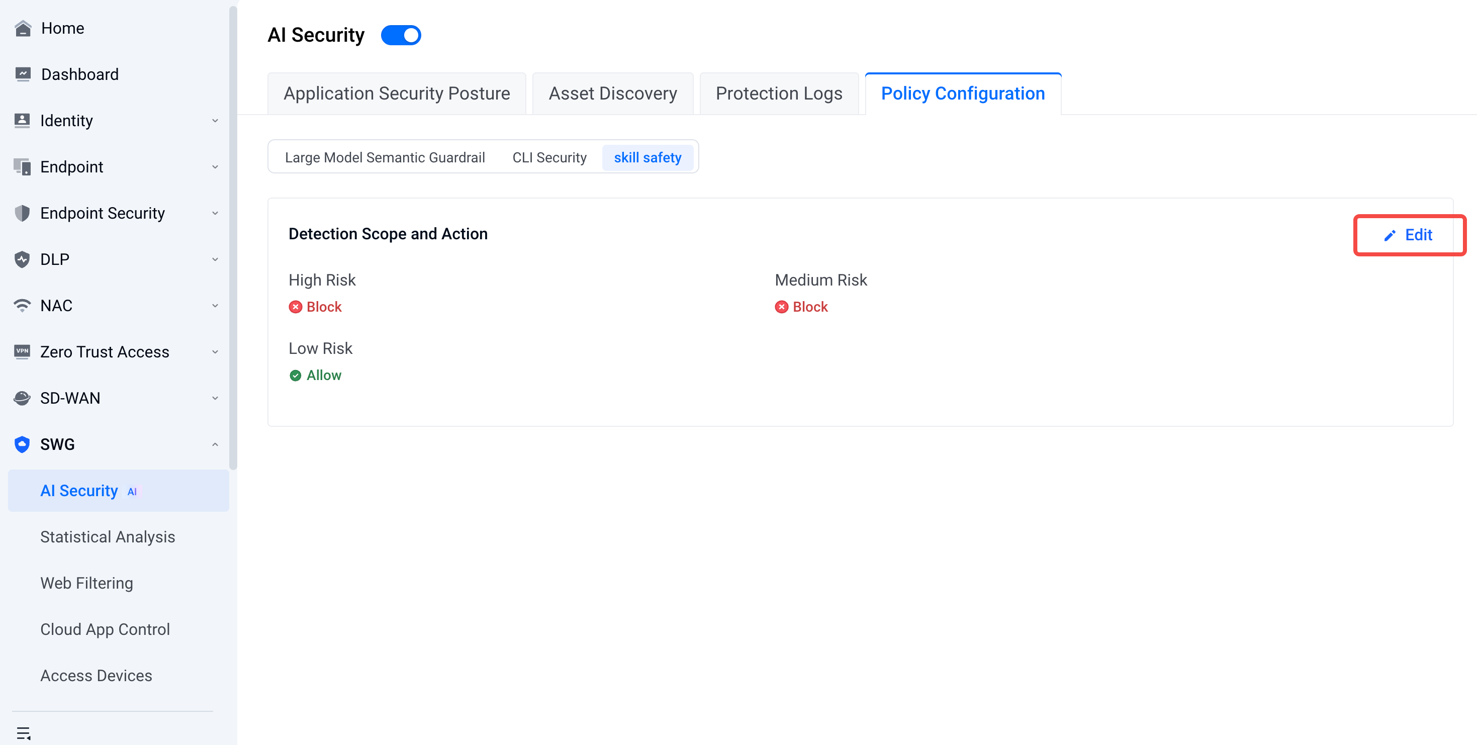The image size is (1477, 745).
Task: Click the SWG blue shield icon
Action: [22, 444]
